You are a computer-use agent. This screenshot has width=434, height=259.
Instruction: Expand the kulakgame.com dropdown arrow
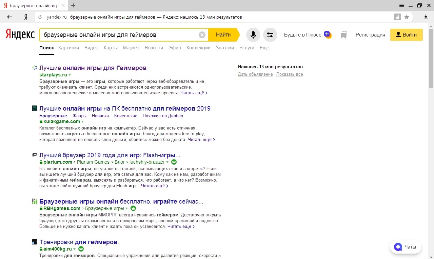point(83,122)
